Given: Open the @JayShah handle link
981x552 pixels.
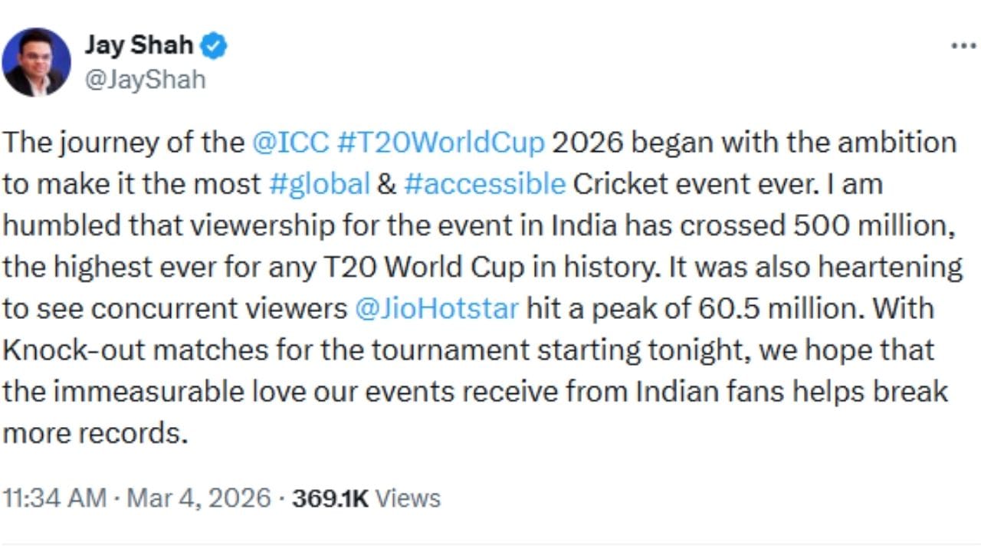Looking at the screenshot, I should point(145,80).
